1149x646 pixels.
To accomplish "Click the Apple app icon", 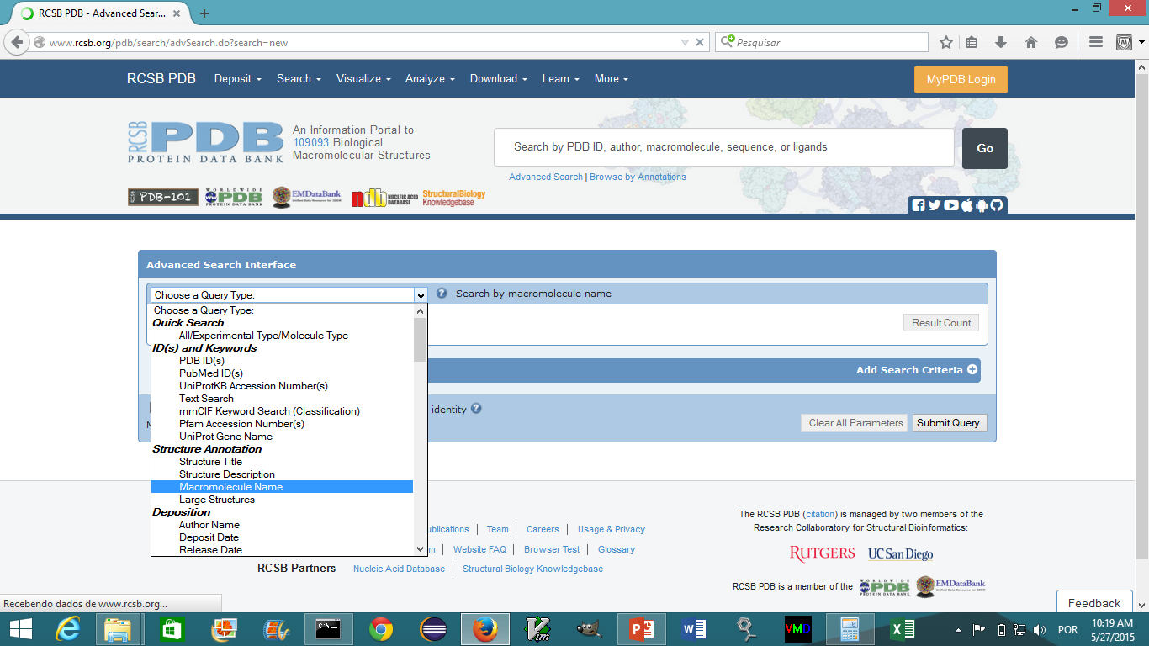I will (x=966, y=205).
